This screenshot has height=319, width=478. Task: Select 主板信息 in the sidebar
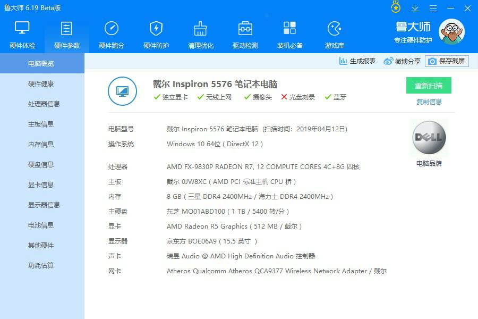click(x=42, y=124)
